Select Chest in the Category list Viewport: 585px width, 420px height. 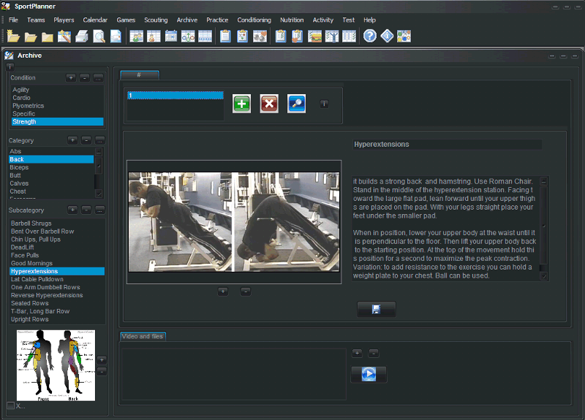point(51,191)
